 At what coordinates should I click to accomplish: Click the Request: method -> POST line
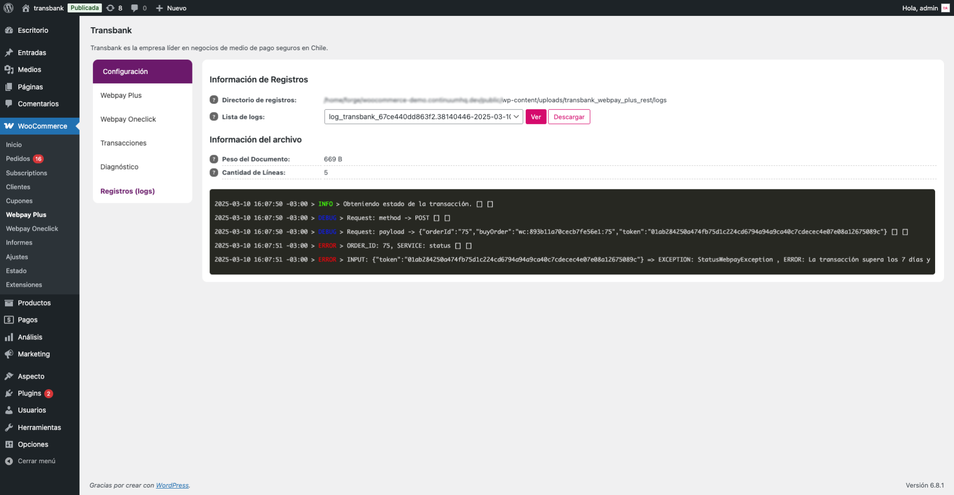tap(332, 218)
